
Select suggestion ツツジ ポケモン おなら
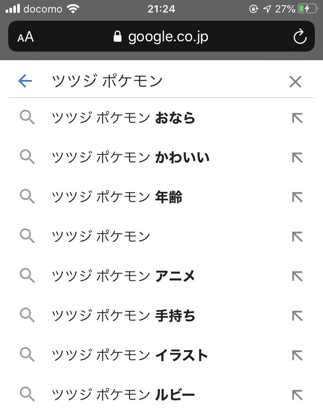123,118
